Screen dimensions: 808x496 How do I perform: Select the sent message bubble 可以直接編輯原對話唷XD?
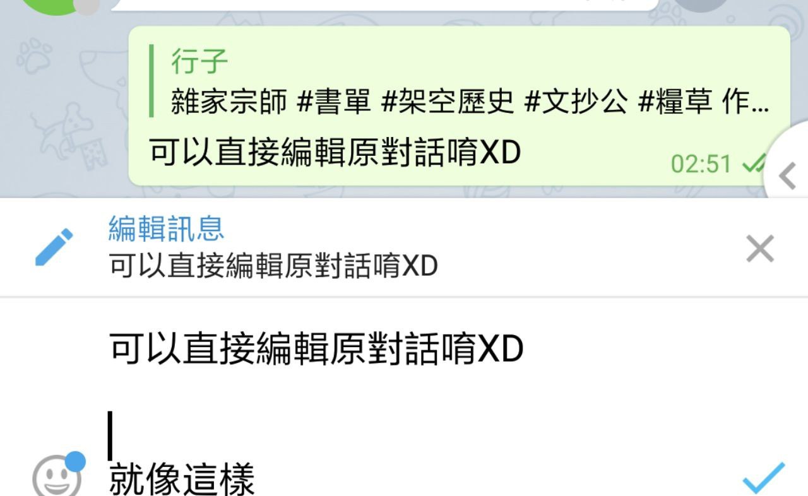click(459, 106)
